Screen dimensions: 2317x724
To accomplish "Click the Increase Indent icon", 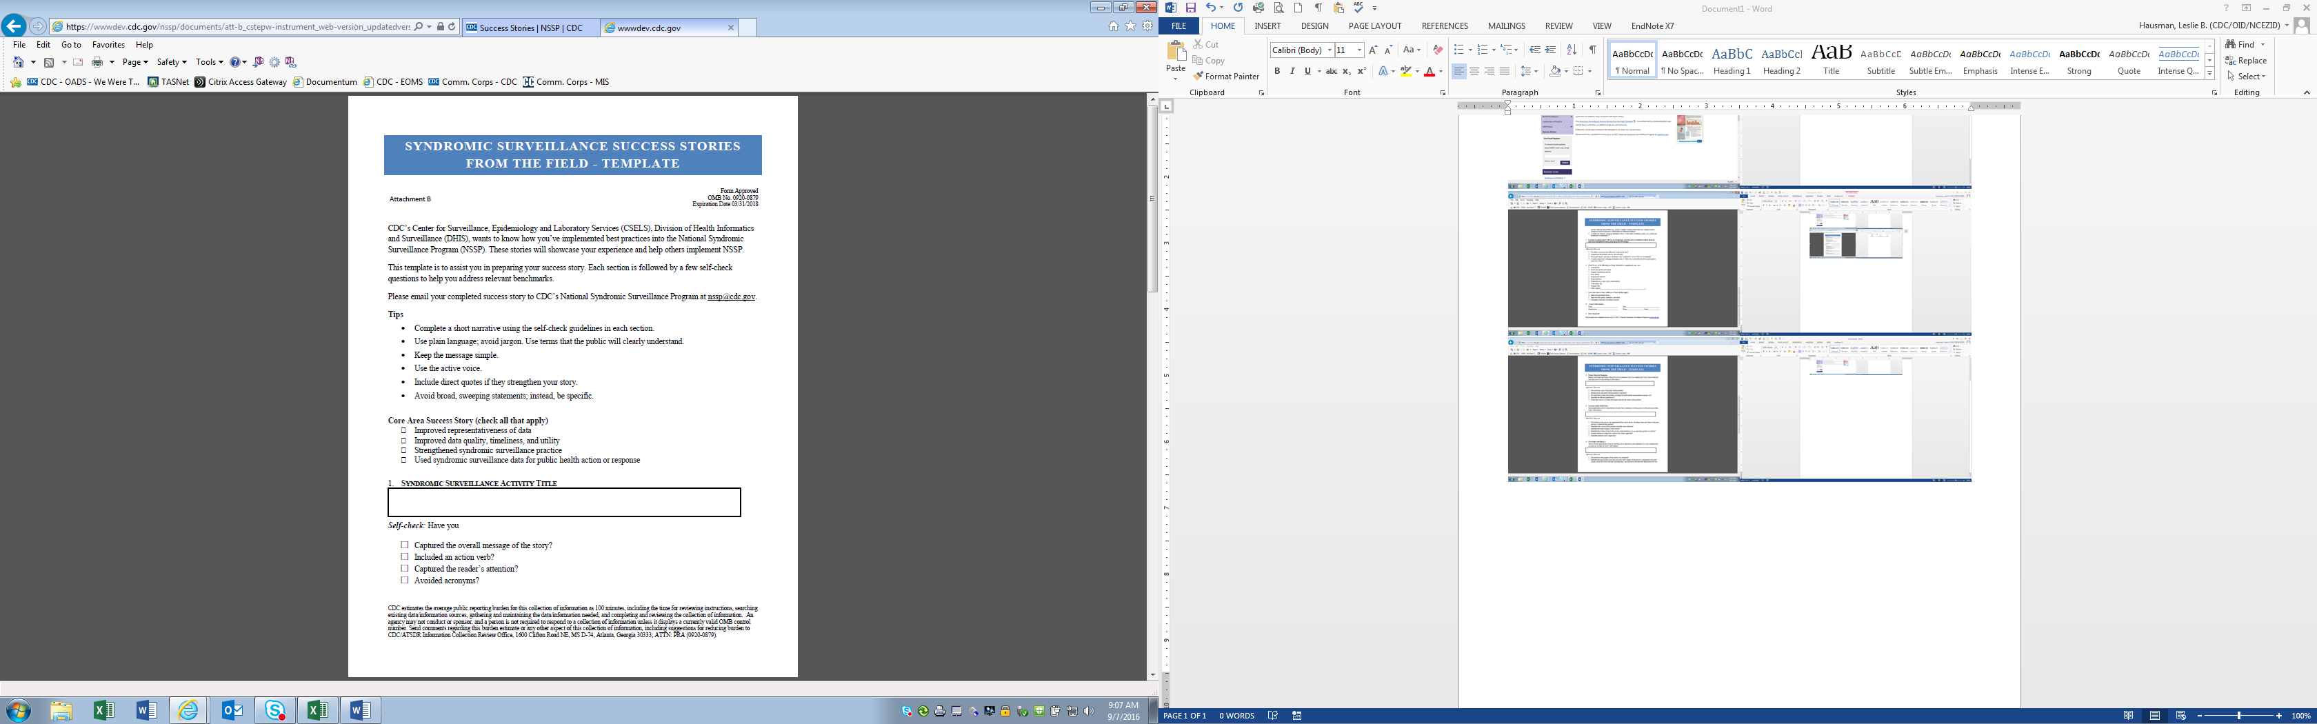I will point(1549,50).
